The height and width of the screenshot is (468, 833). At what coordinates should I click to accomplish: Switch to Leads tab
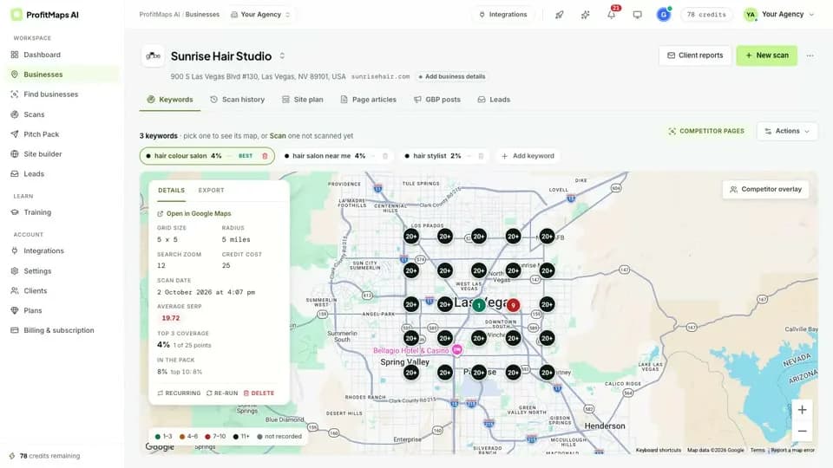tap(494, 100)
